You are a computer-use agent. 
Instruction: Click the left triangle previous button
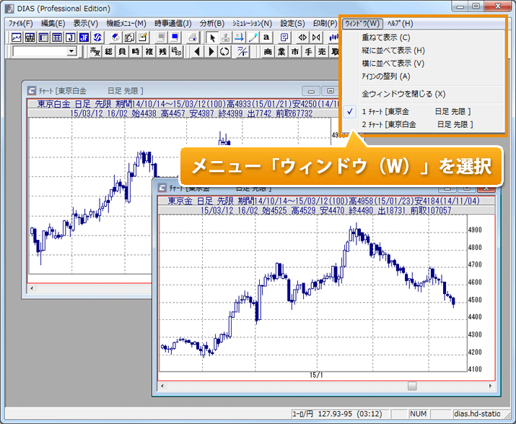(x=197, y=51)
